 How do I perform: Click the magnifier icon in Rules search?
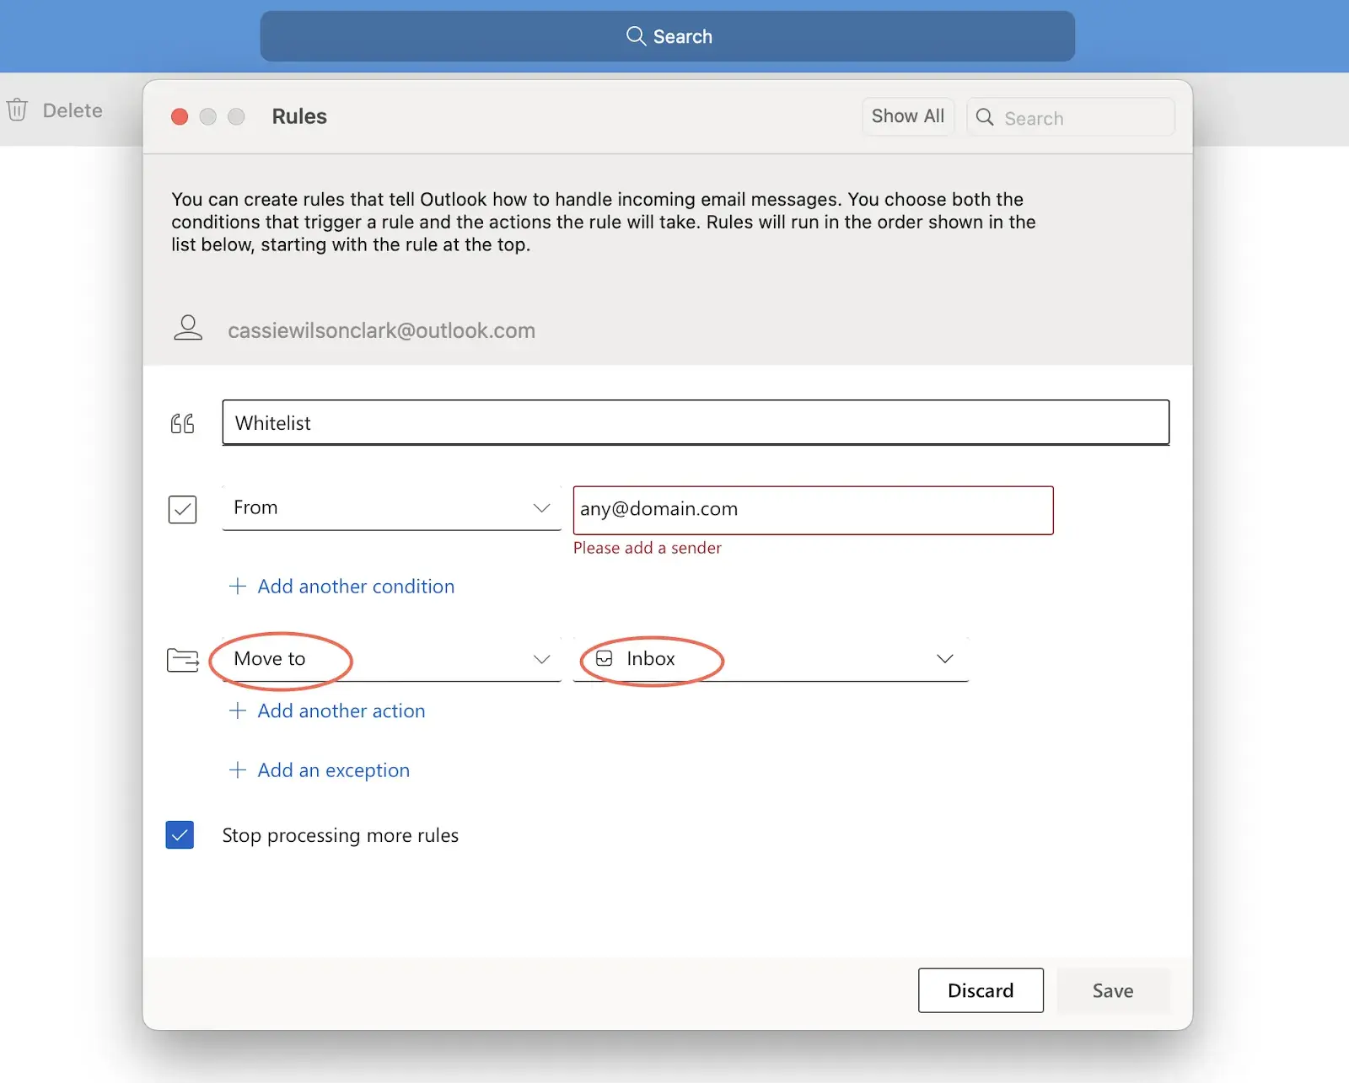pos(985,117)
